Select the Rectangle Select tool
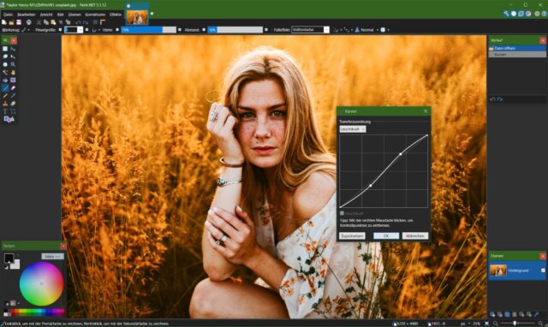 pyautogui.click(x=5, y=49)
